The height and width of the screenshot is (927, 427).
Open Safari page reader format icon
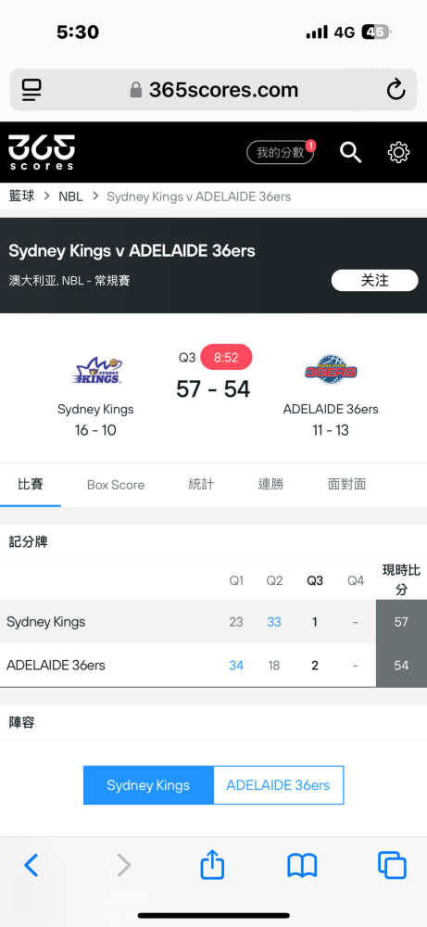[31, 90]
